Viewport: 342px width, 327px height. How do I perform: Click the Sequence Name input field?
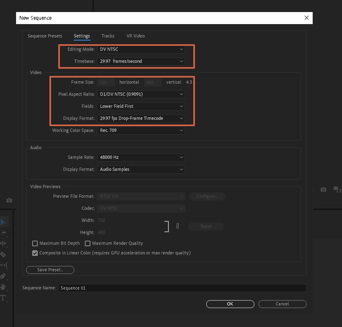click(182, 288)
